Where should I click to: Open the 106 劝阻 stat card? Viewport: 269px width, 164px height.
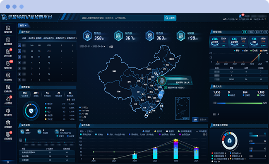click(258, 42)
